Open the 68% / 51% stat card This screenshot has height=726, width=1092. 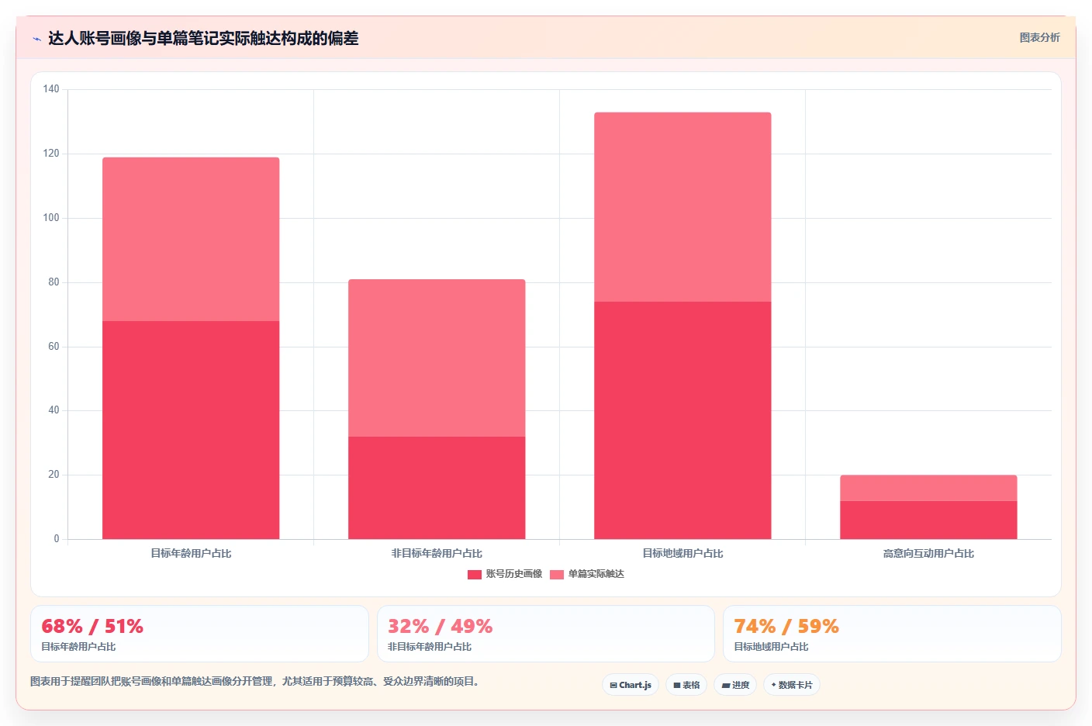(199, 634)
